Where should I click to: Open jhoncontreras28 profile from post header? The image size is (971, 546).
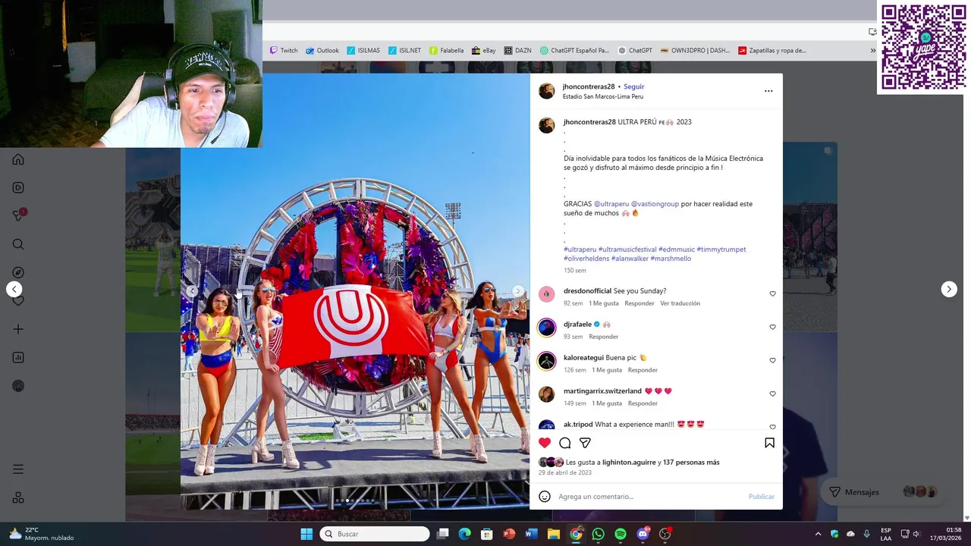(589, 86)
